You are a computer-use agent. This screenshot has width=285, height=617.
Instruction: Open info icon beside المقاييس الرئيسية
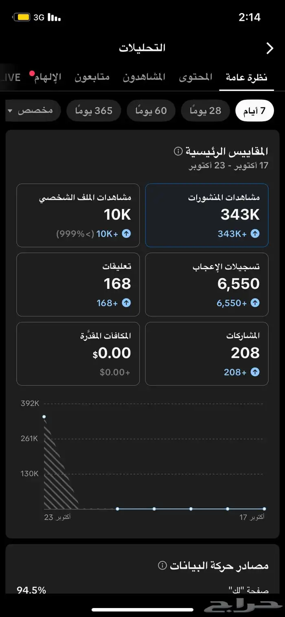click(178, 152)
